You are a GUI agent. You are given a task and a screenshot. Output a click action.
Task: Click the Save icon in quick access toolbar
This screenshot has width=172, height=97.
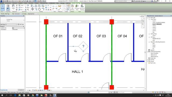[x=7, y=1]
